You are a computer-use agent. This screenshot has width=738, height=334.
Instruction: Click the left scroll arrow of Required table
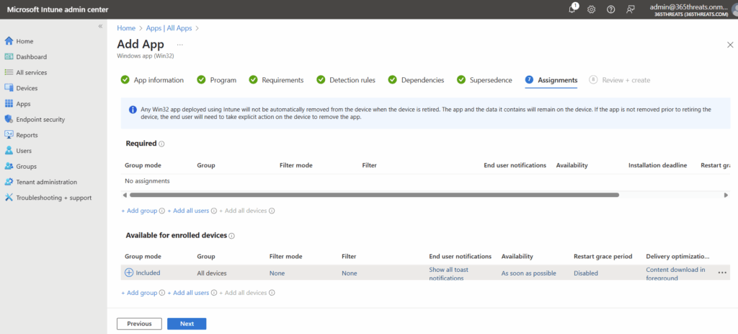[124, 195]
